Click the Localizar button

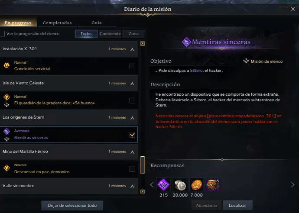pos(237,205)
